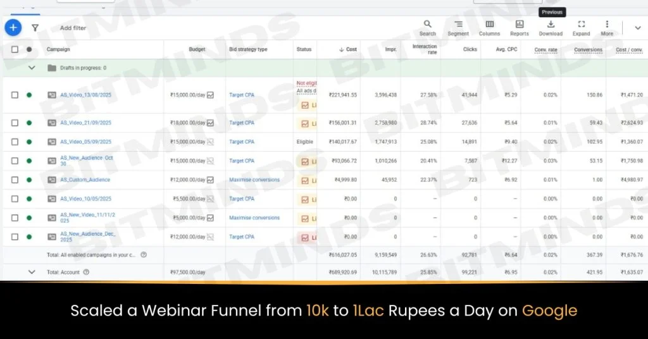Collapse the Drafts in progress row

(x=32, y=68)
